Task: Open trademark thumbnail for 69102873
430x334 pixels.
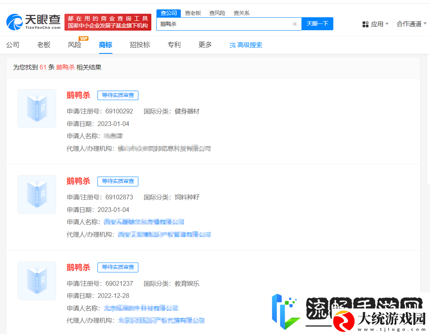Action: (x=37, y=194)
